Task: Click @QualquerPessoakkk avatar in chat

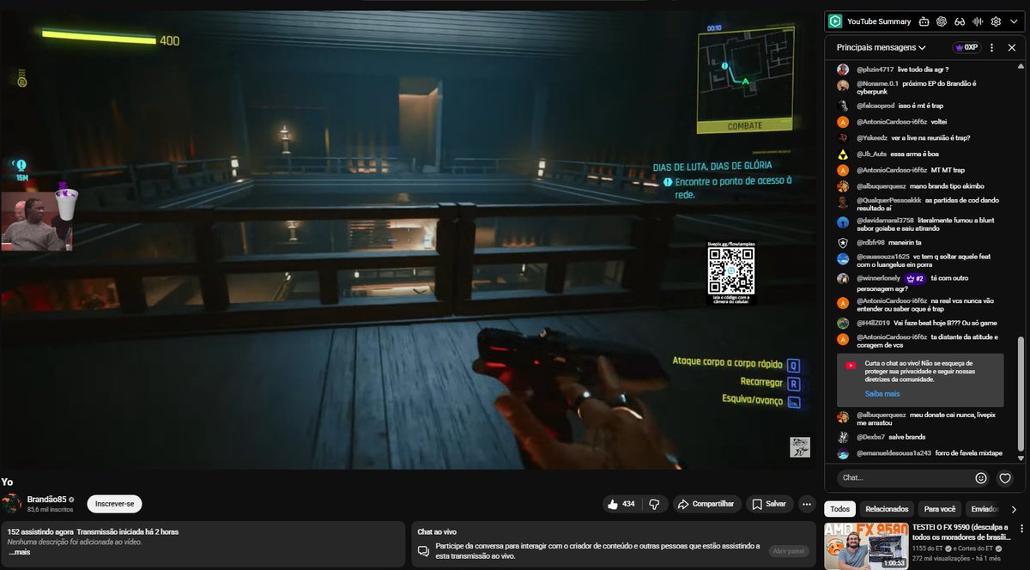Action: tap(843, 203)
